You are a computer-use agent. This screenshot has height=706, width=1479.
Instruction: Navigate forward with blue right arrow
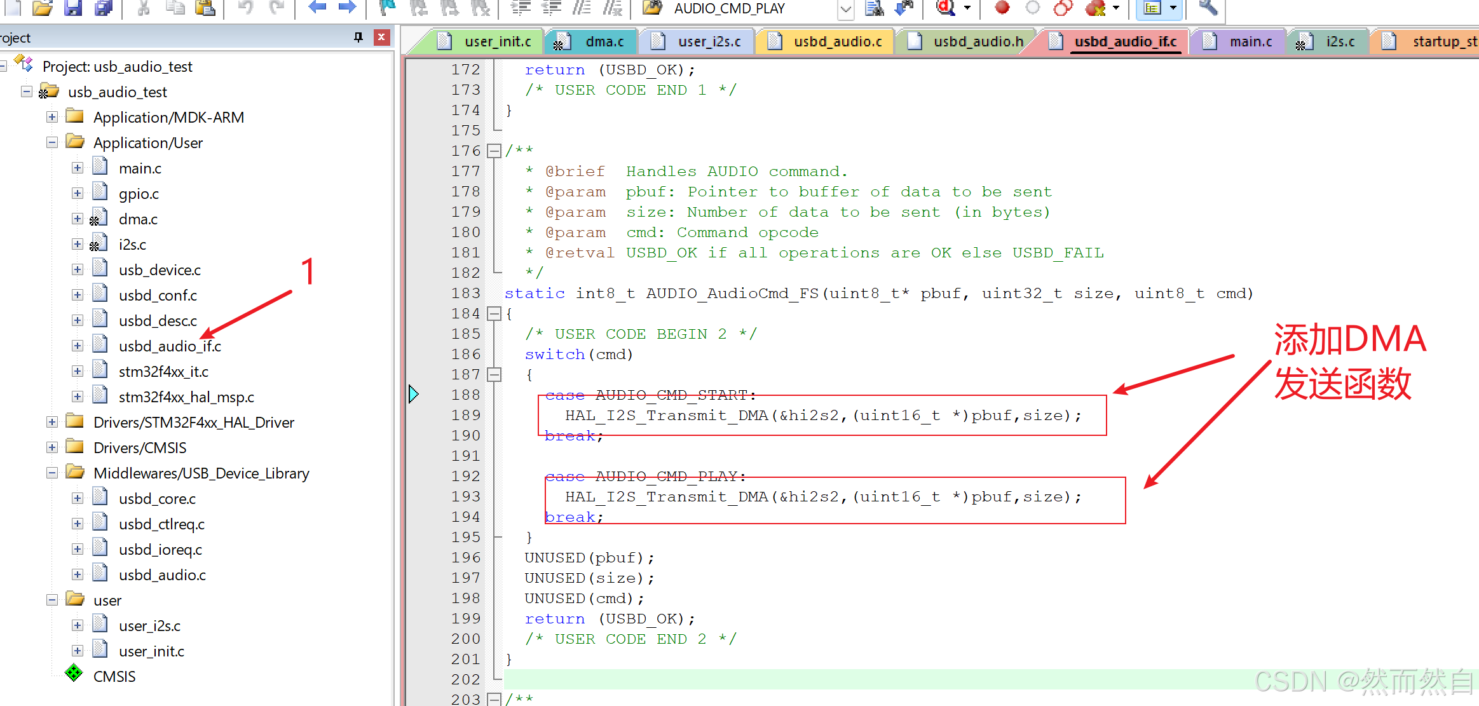(x=347, y=8)
